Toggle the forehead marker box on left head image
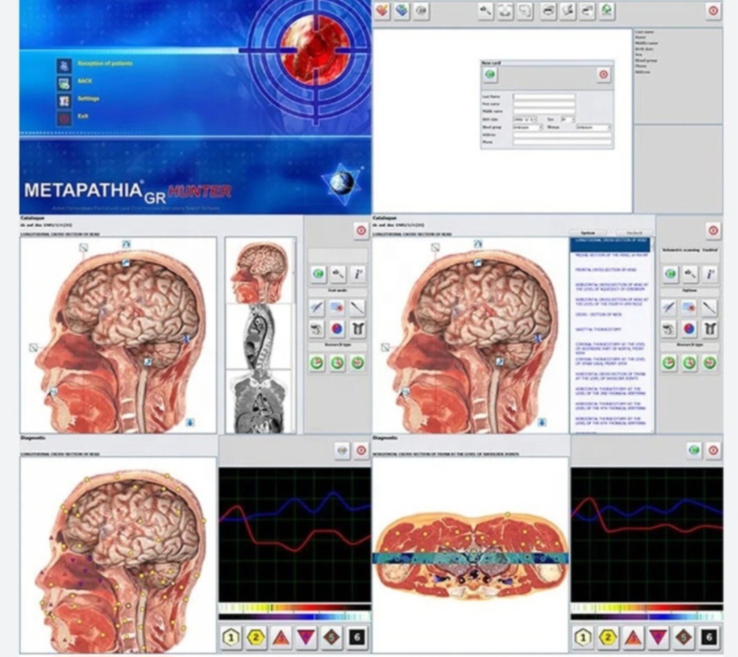738x657 pixels. pos(84,247)
